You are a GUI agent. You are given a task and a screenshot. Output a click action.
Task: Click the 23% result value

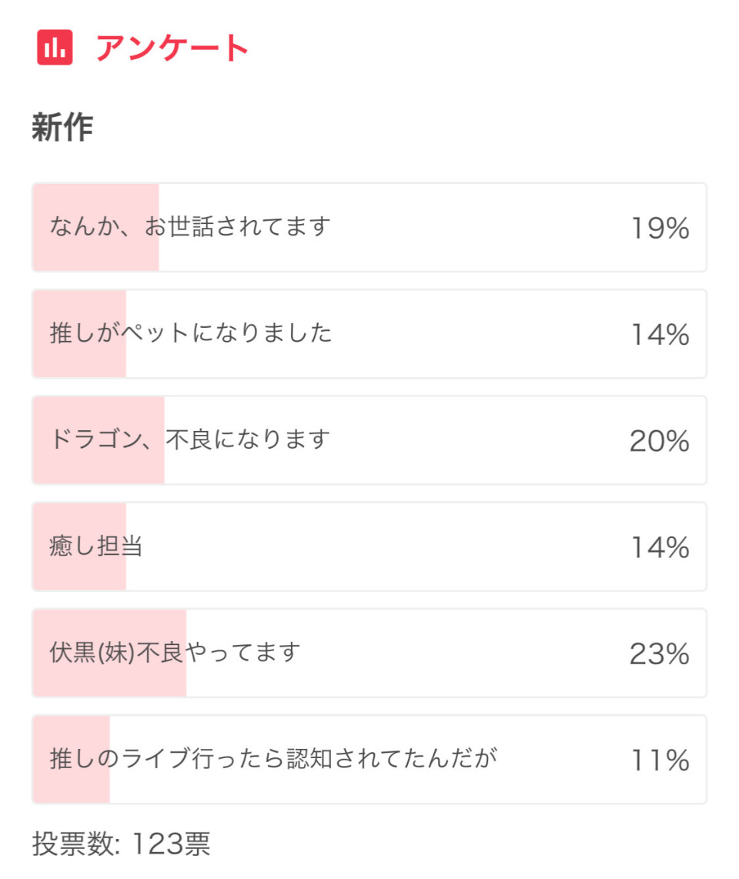click(660, 654)
